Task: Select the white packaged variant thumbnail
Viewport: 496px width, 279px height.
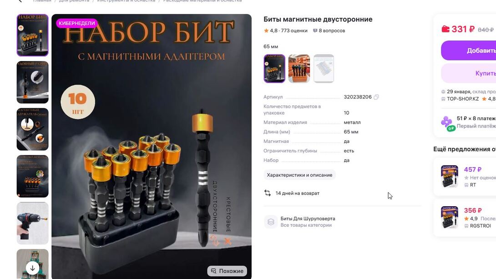Action: [324, 69]
